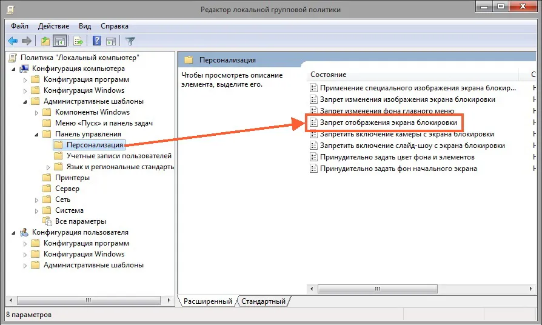Click the app icon in the title bar
This screenshot has width=542, height=325.
10,10
